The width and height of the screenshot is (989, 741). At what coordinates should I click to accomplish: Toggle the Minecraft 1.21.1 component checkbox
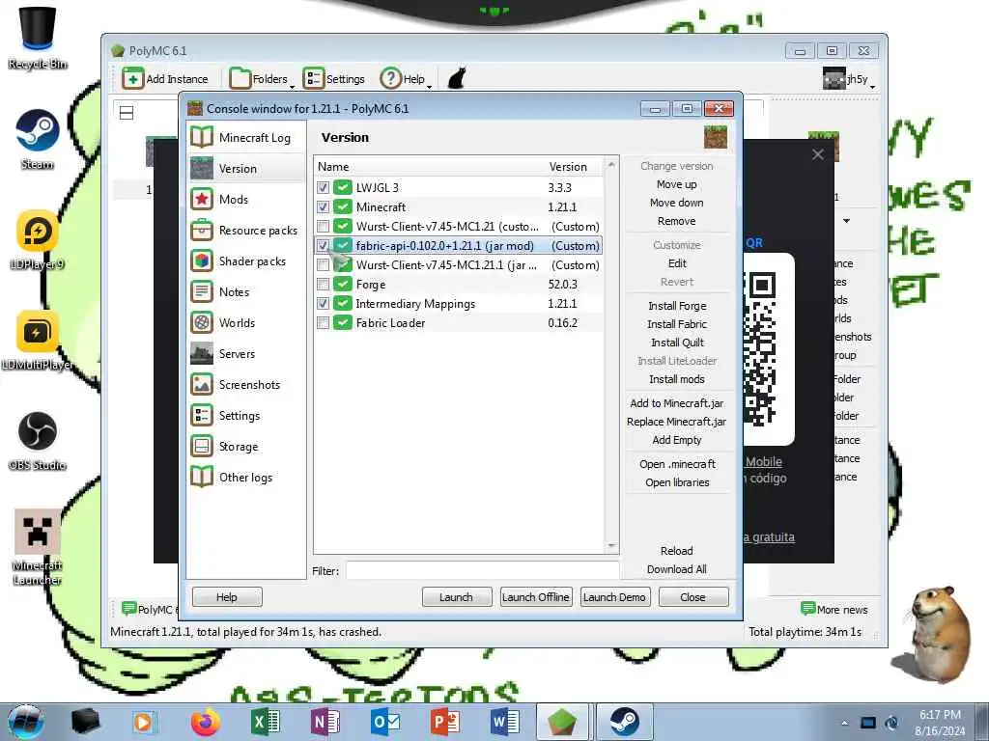point(323,206)
